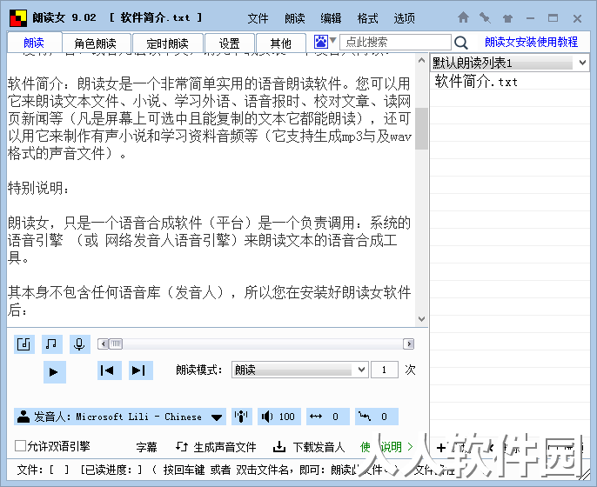Click the pitch control showing 0
597x487 pixels.
pyautogui.click(x=377, y=417)
